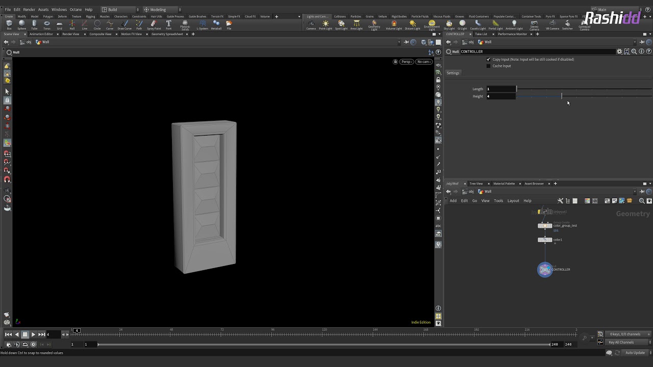Image resolution: width=653 pixels, height=367 pixels.
Task: Add a Volume Light from the shelf
Action: pos(394,24)
